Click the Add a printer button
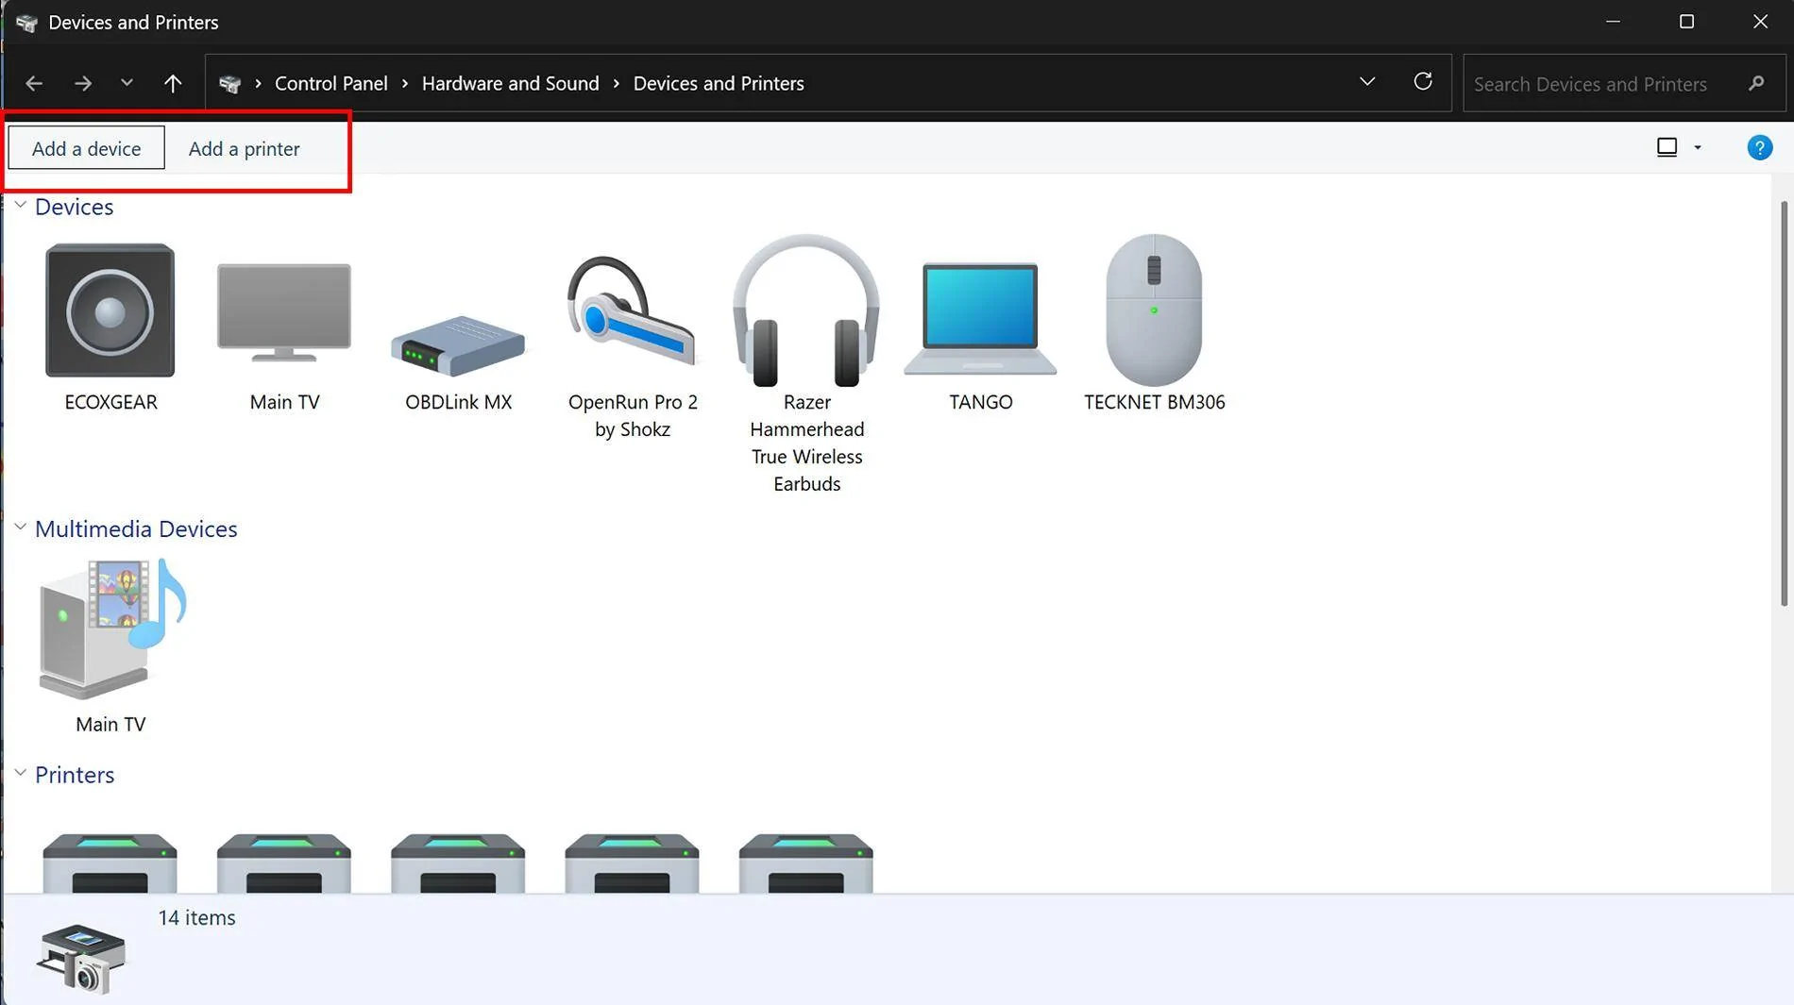The image size is (1794, 1005). pos(244,149)
